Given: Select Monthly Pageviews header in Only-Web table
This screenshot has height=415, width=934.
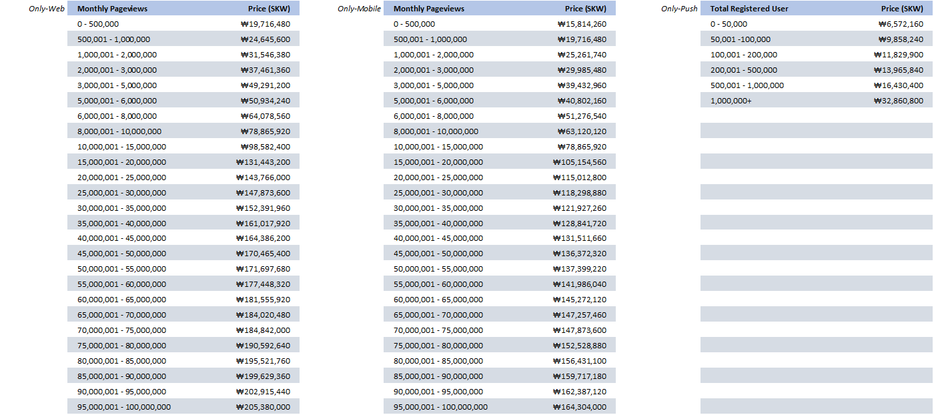Looking at the screenshot, I should pyautogui.click(x=112, y=9).
